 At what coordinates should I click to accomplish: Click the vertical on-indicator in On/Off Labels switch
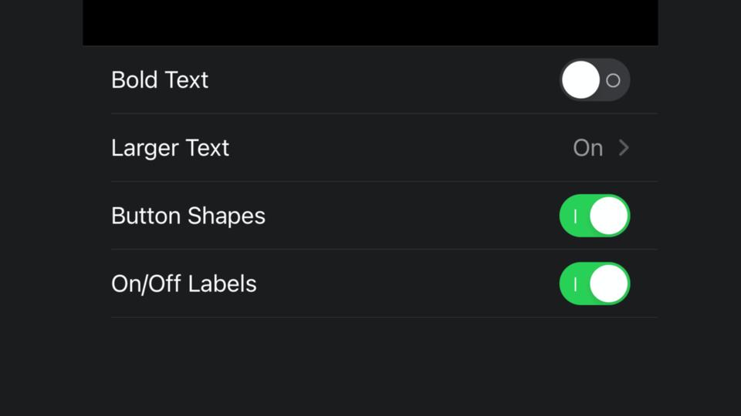click(575, 284)
